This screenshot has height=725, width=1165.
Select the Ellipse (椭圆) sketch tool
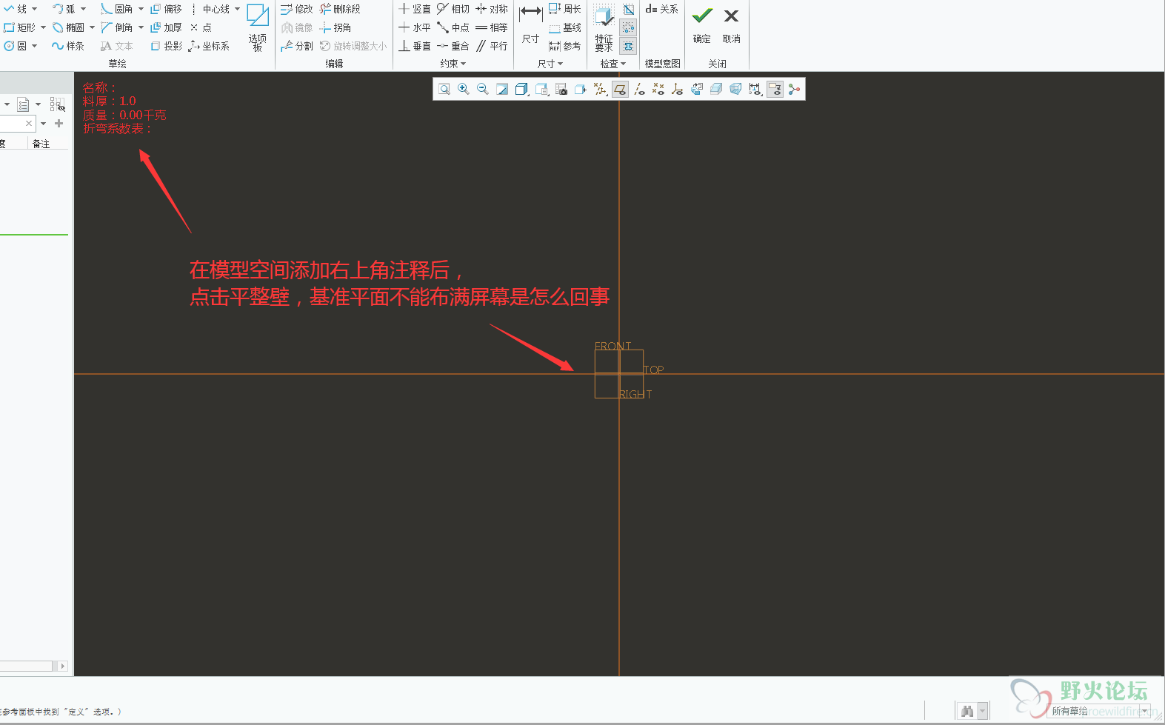point(68,27)
